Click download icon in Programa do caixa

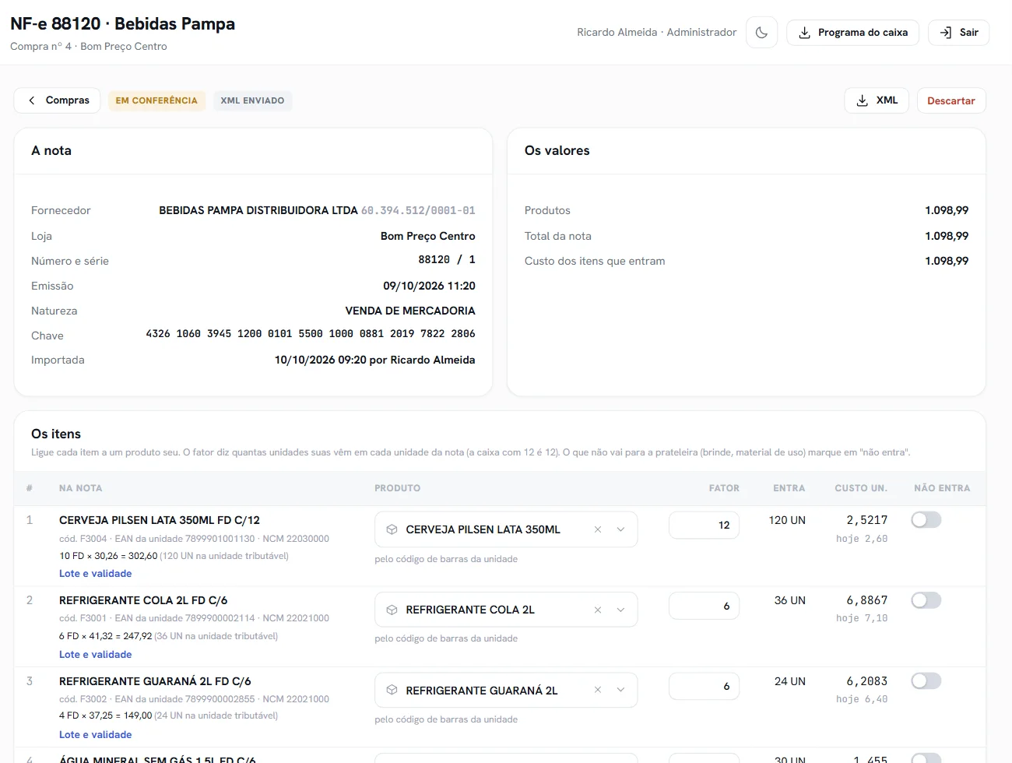(805, 33)
